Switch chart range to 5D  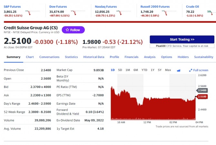[x=120, y=70]
